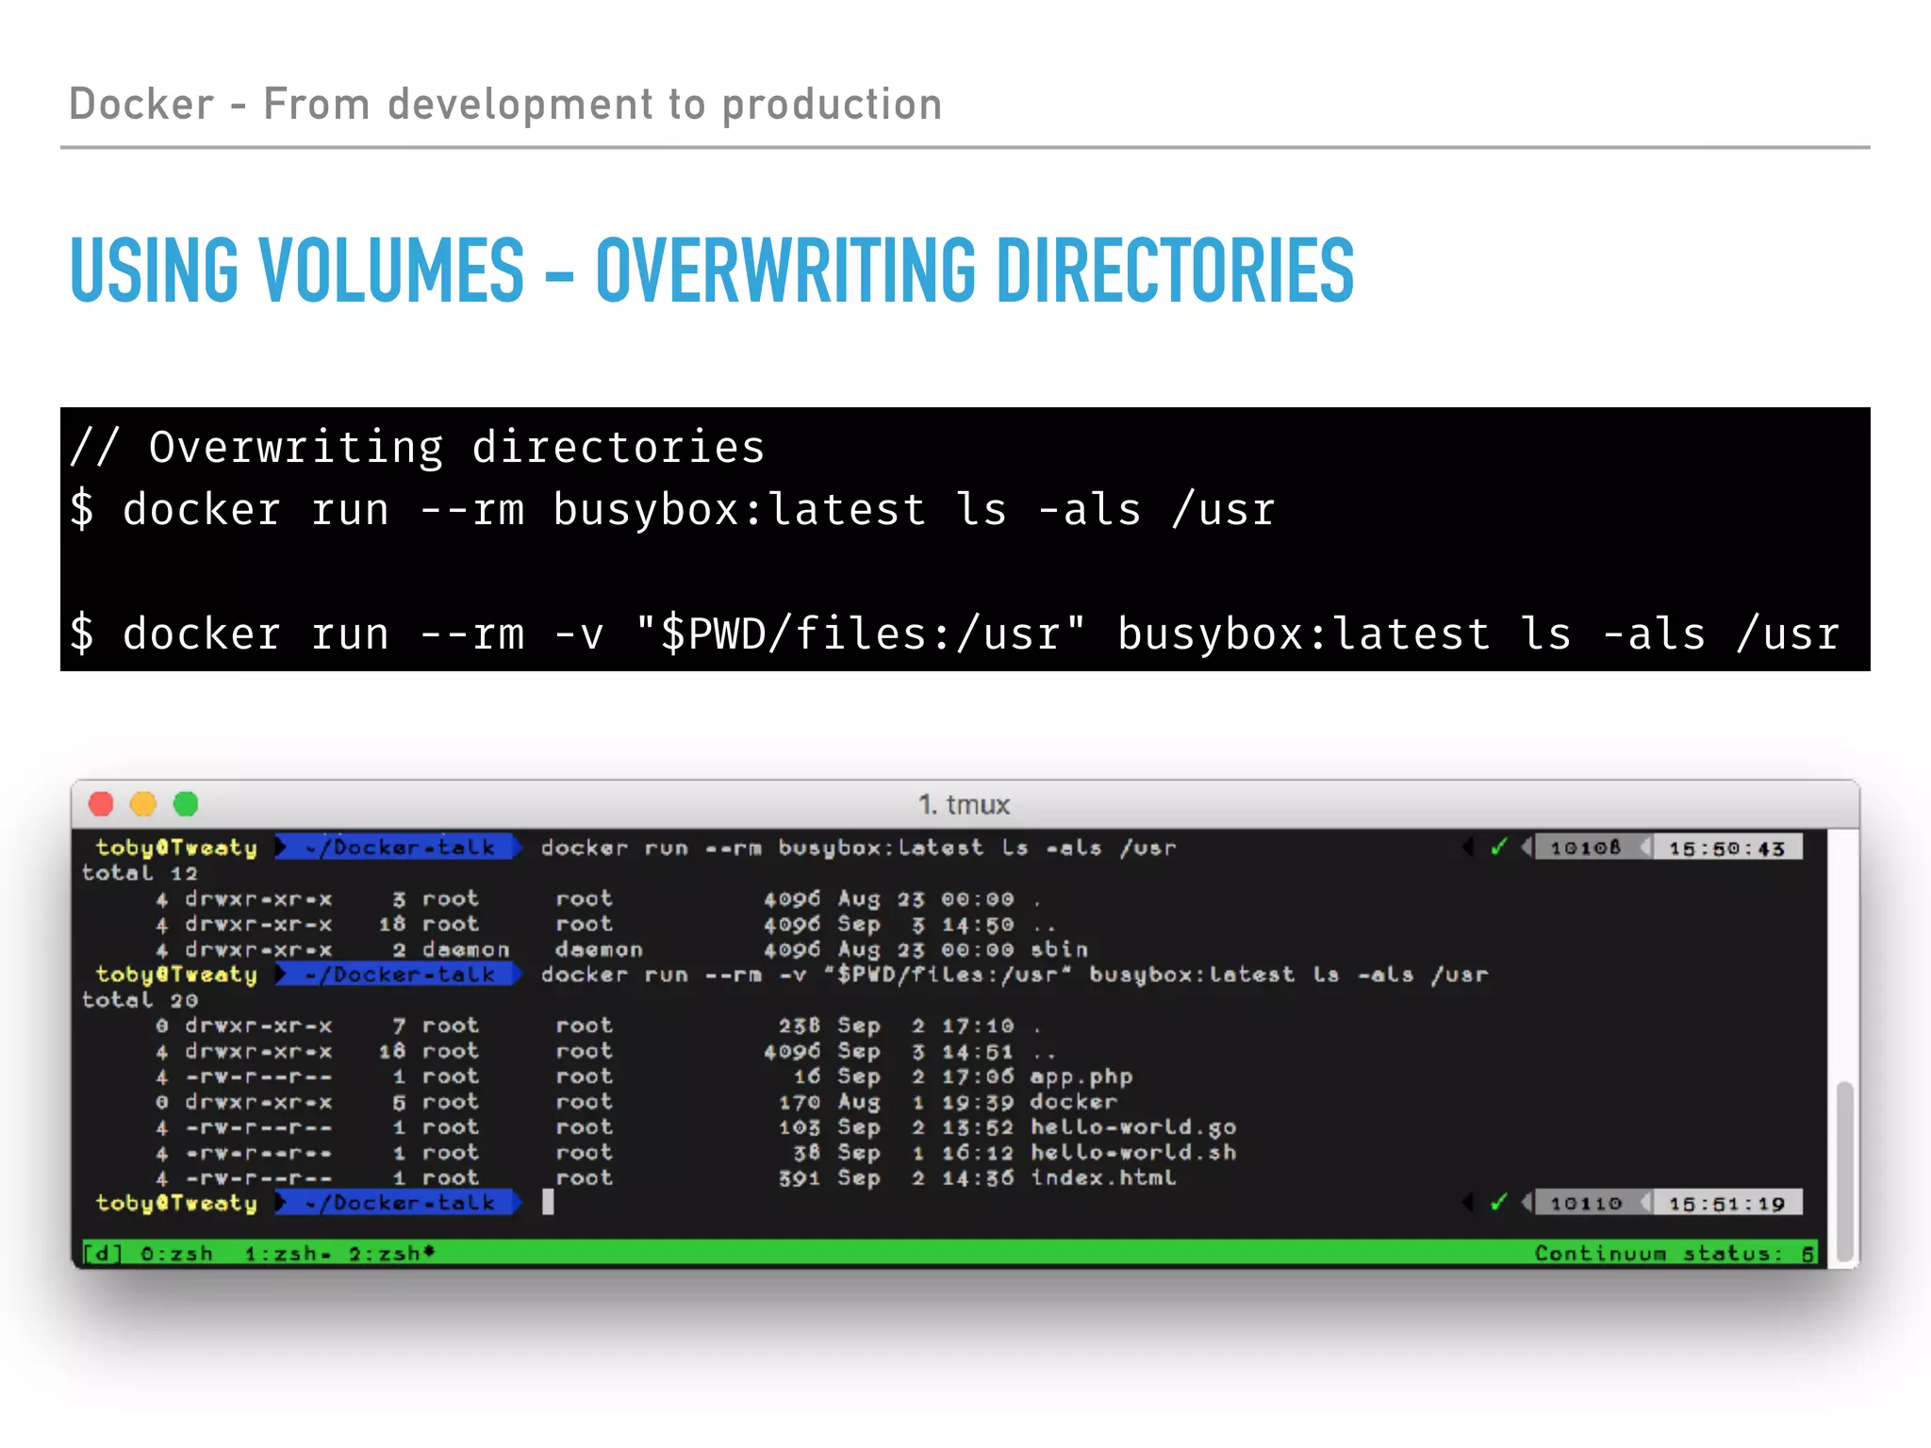Click the sbin directory entry
1931x1448 pixels.
1059,949
